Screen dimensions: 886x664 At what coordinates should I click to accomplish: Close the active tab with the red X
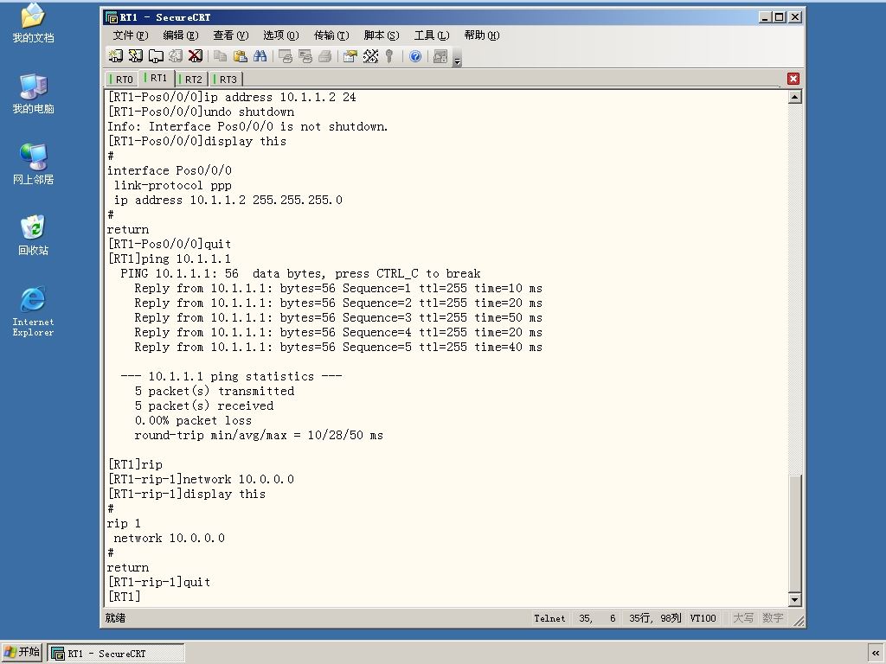pyautogui.click(x=793, y=79)
